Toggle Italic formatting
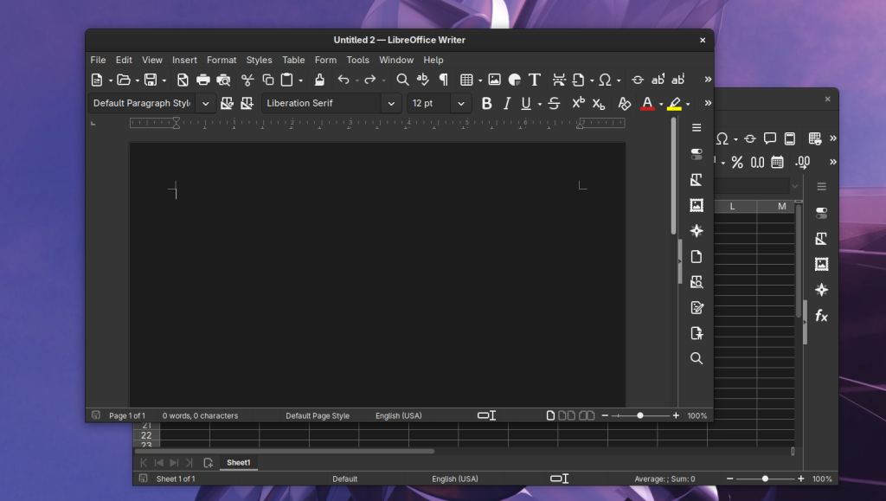 tap(507, 103)
